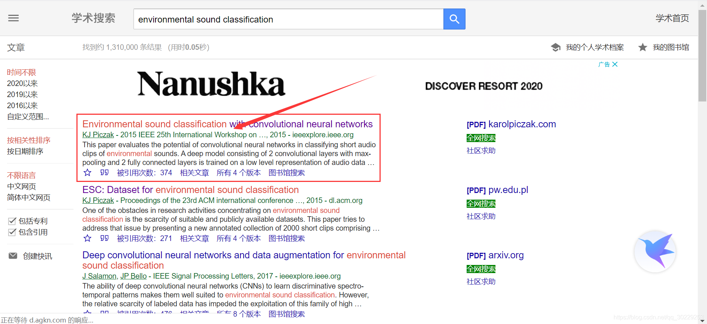The width and height of the screenshot is (707, 324).
Task: Select the 不限语言 language option
Action: tap(21, 175)
